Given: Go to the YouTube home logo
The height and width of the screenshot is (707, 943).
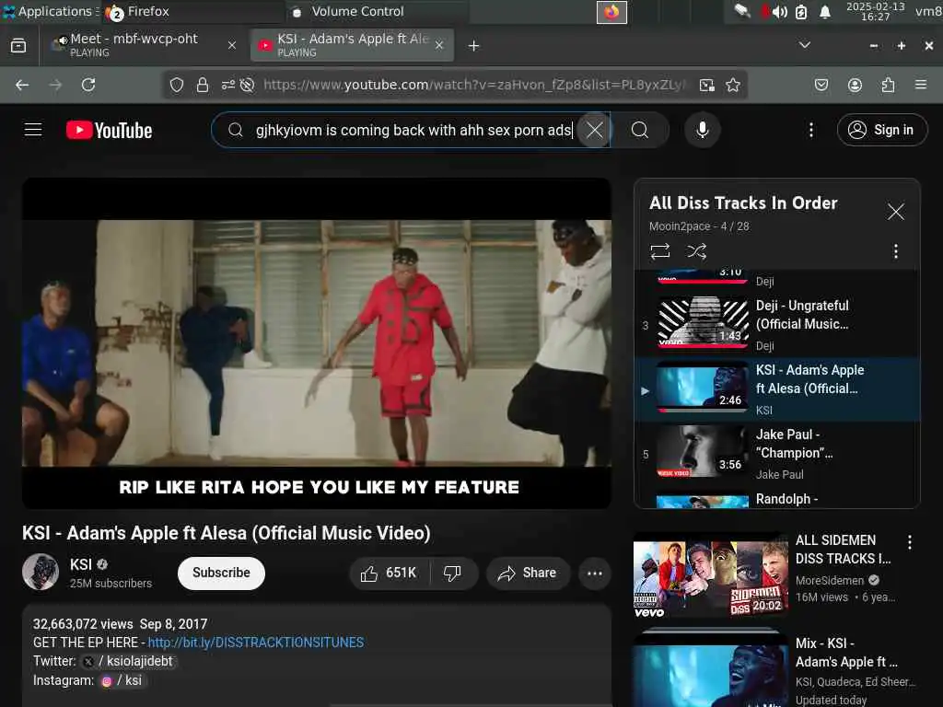Looking at the screenshot, I should tap(110, 131).
